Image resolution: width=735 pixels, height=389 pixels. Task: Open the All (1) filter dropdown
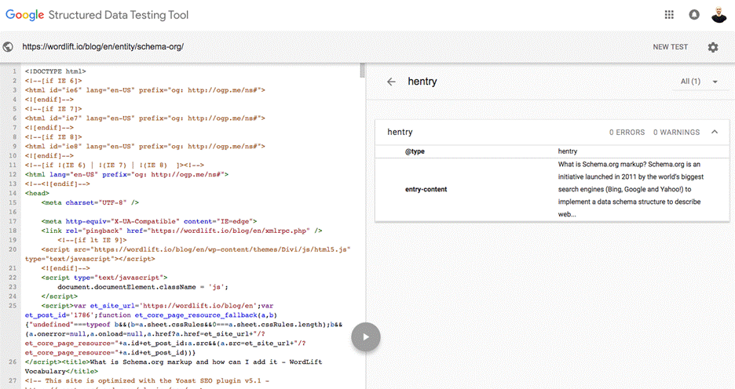[x=700, y=82]
